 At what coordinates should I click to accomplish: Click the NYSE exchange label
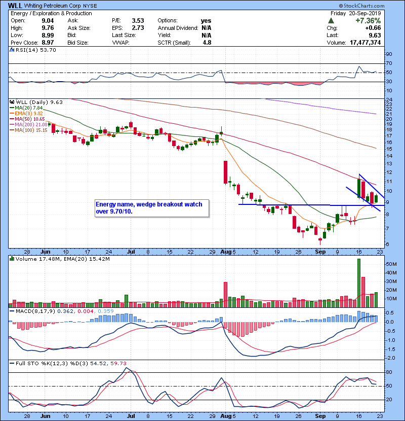point(90,6)
